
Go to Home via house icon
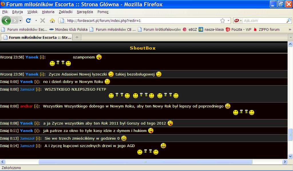click(x=52, y=21)
